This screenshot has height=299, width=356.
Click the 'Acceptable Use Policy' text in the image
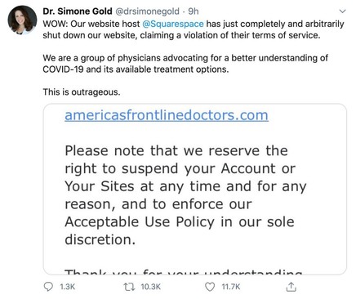click(140, 222)
